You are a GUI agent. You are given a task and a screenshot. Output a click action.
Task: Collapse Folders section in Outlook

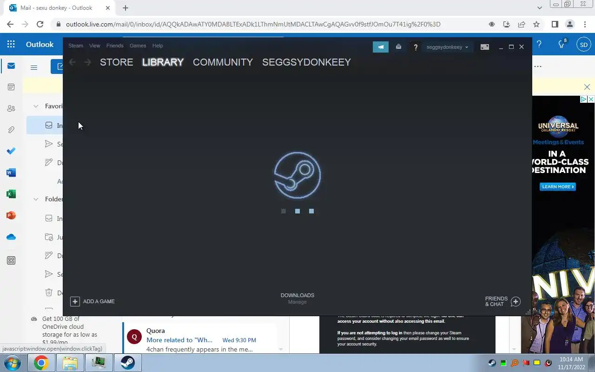click(x=36, y=199)
